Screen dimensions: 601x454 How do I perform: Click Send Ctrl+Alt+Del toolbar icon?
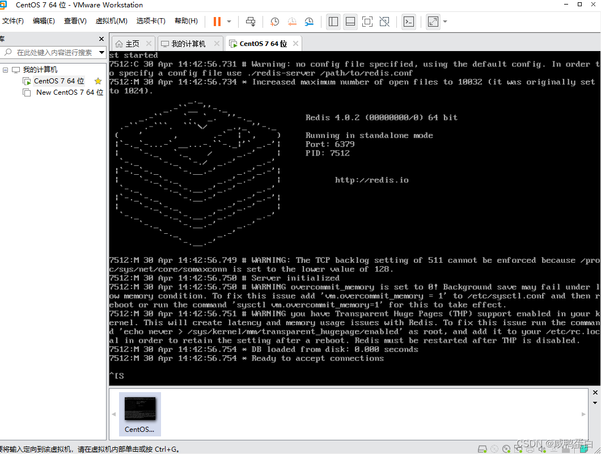(251, 22)
